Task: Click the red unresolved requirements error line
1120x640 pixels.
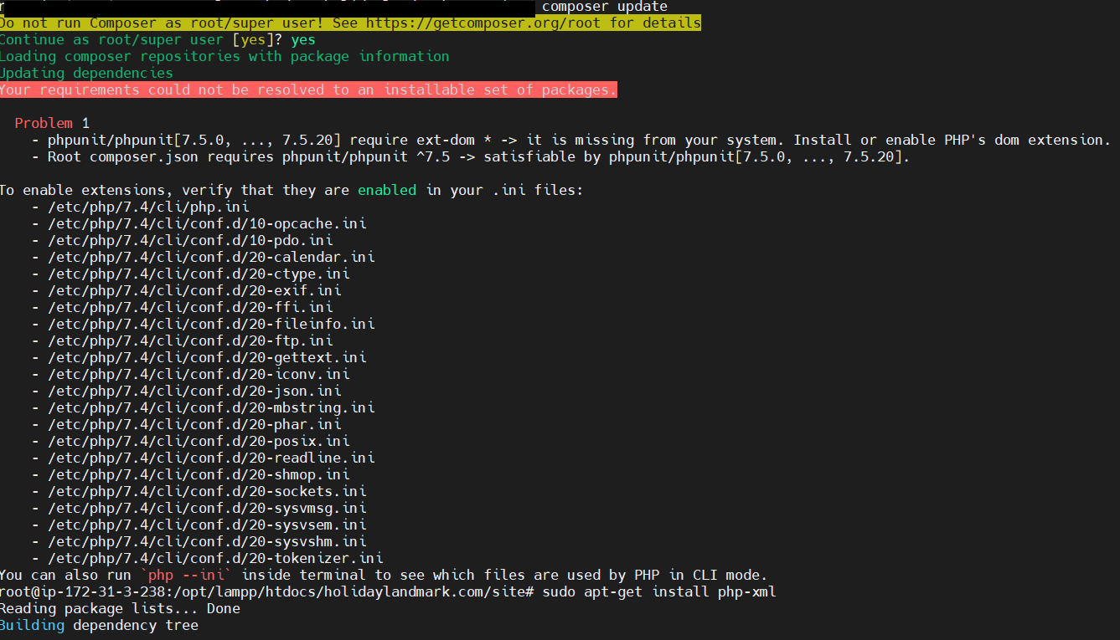Action: [307, 90]
